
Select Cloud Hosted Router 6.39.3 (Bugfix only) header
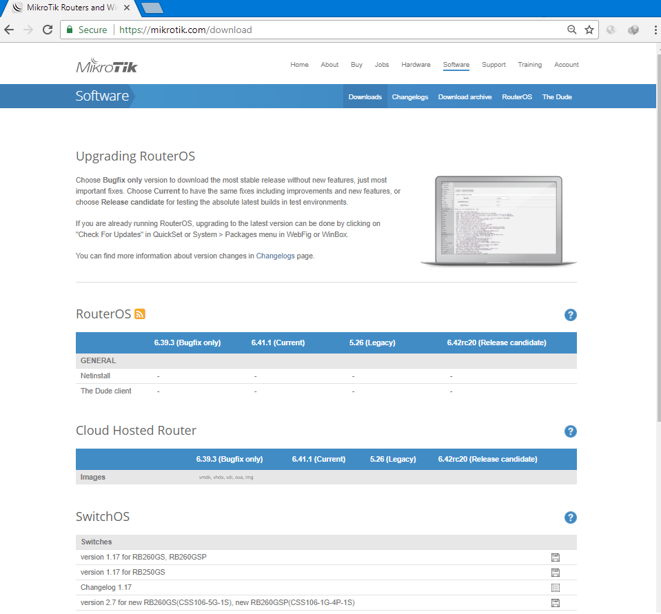(230, 459)
